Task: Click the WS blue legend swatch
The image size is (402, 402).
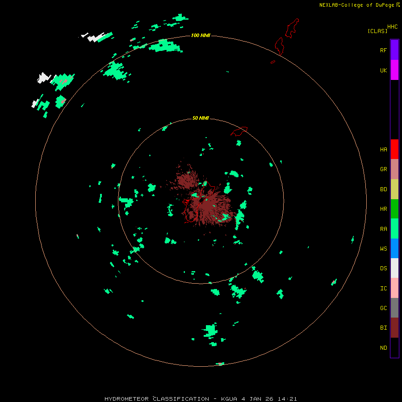Action: (394, 248)
